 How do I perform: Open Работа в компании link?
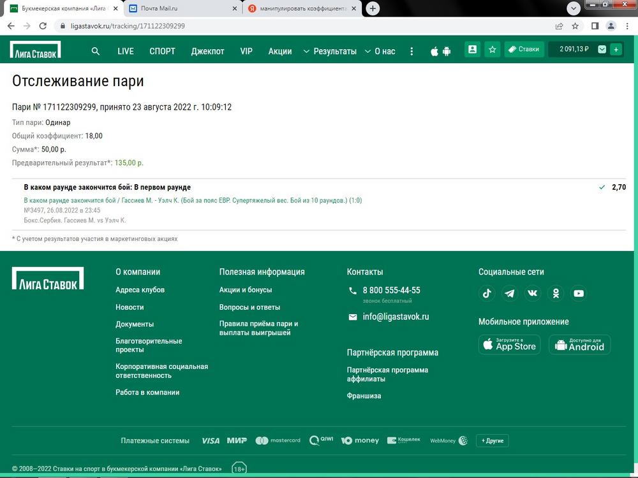(148, 393)
